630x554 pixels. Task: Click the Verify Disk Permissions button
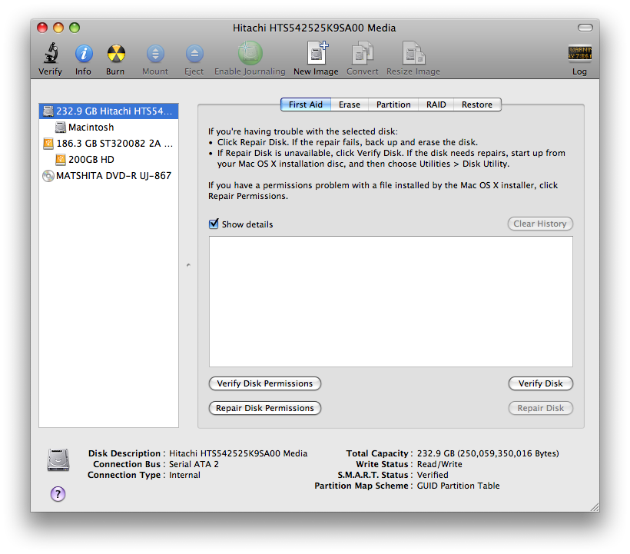tap(265, 383)
